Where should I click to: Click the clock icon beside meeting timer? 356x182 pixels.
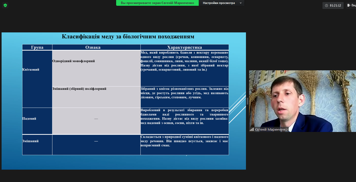click(x=326, y=6)
